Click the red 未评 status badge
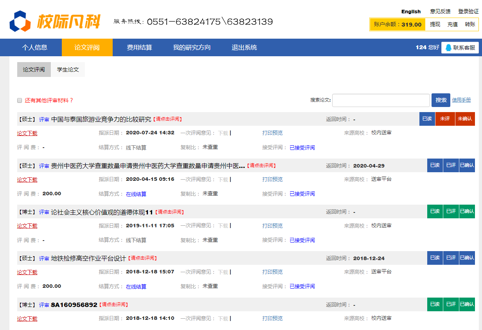The image size is (482, 330). [x=445, y=119]
